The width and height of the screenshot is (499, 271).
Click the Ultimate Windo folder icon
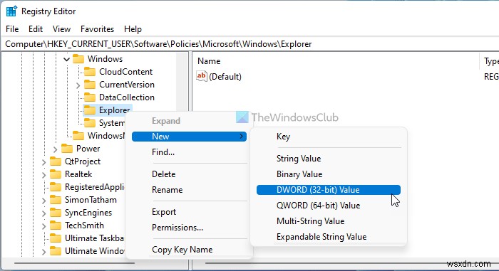(x=56, y=251)
